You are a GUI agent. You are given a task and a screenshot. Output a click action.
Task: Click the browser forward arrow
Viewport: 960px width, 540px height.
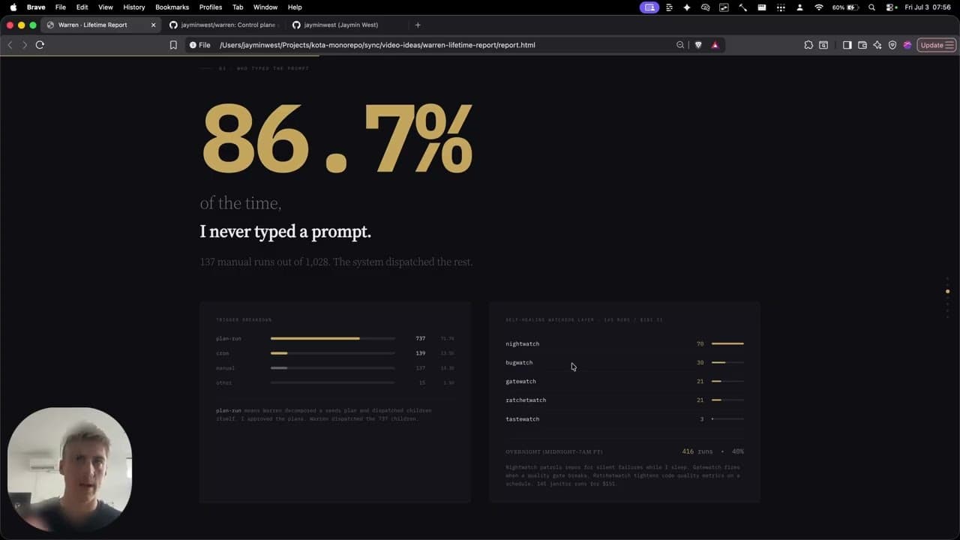[x=25, y=45]
